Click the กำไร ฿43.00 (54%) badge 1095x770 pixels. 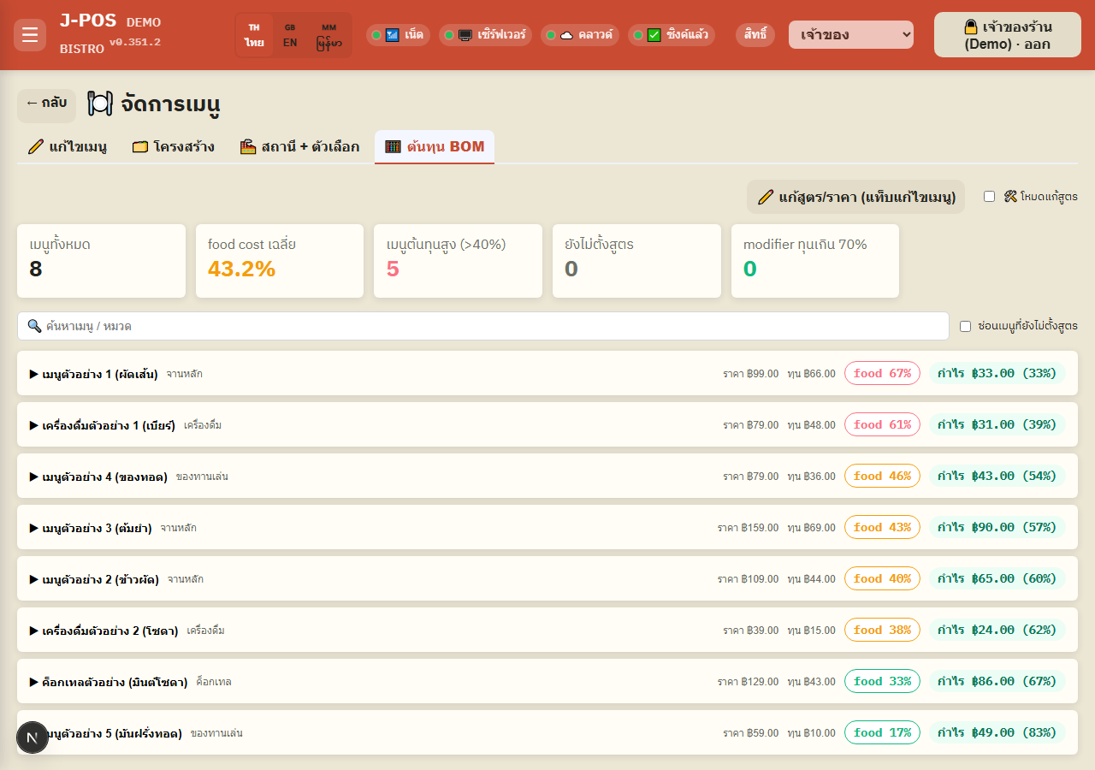click(x=997, y=476)
